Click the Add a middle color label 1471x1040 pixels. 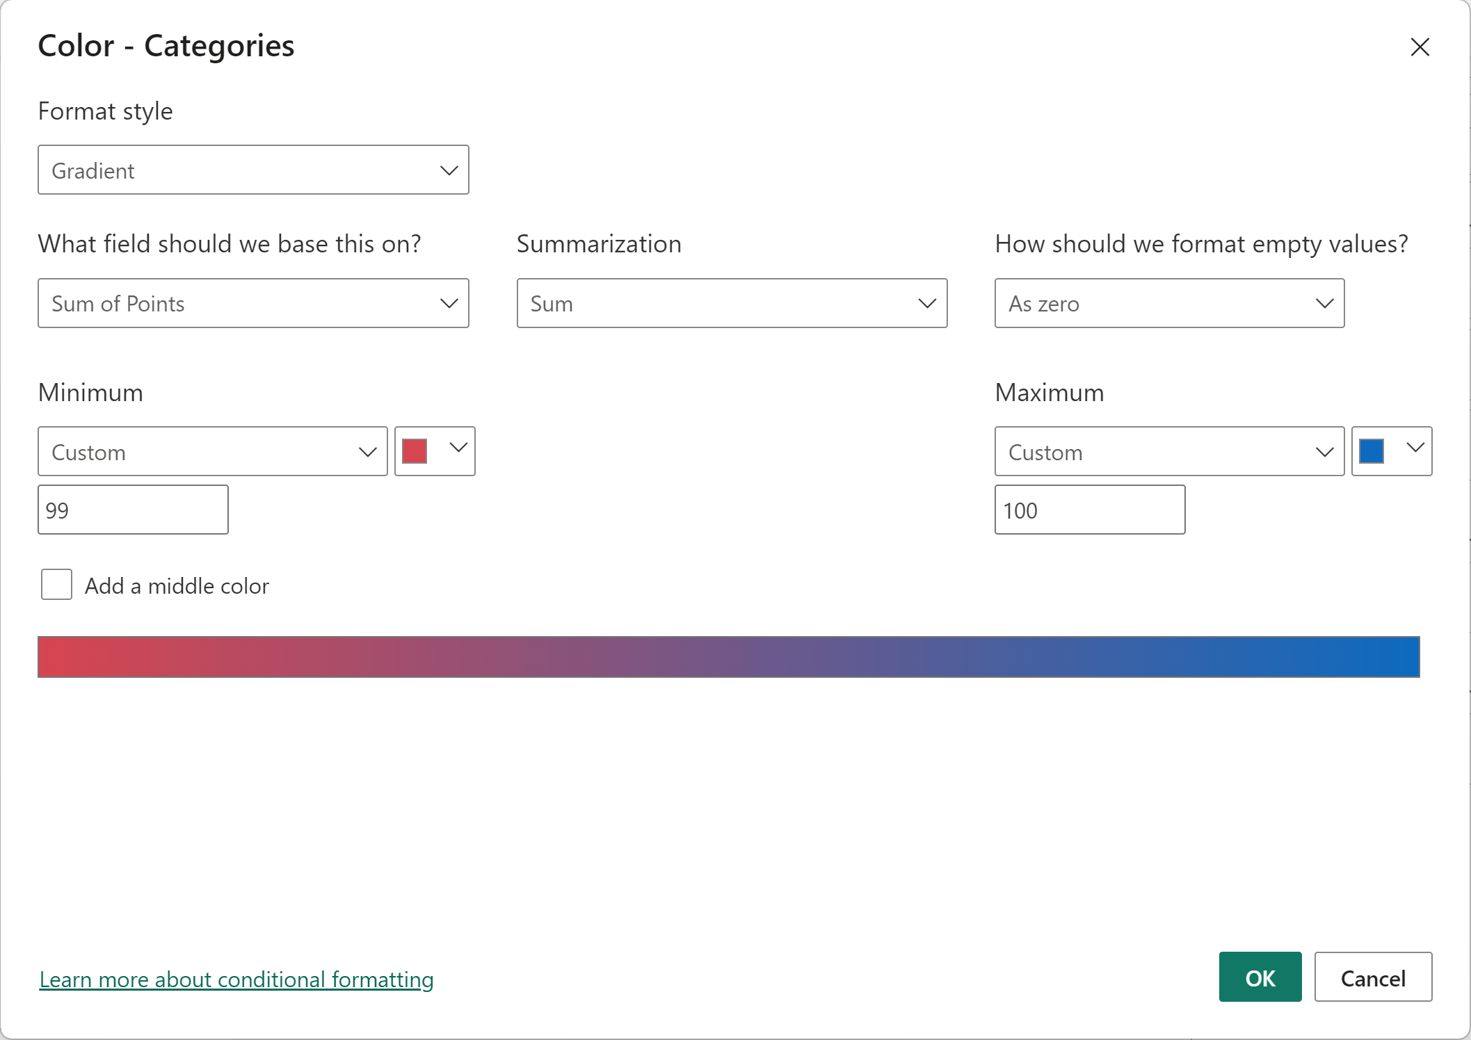[177, 586]
